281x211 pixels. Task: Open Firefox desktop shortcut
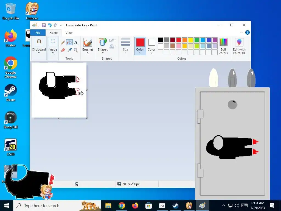point(11,38)
